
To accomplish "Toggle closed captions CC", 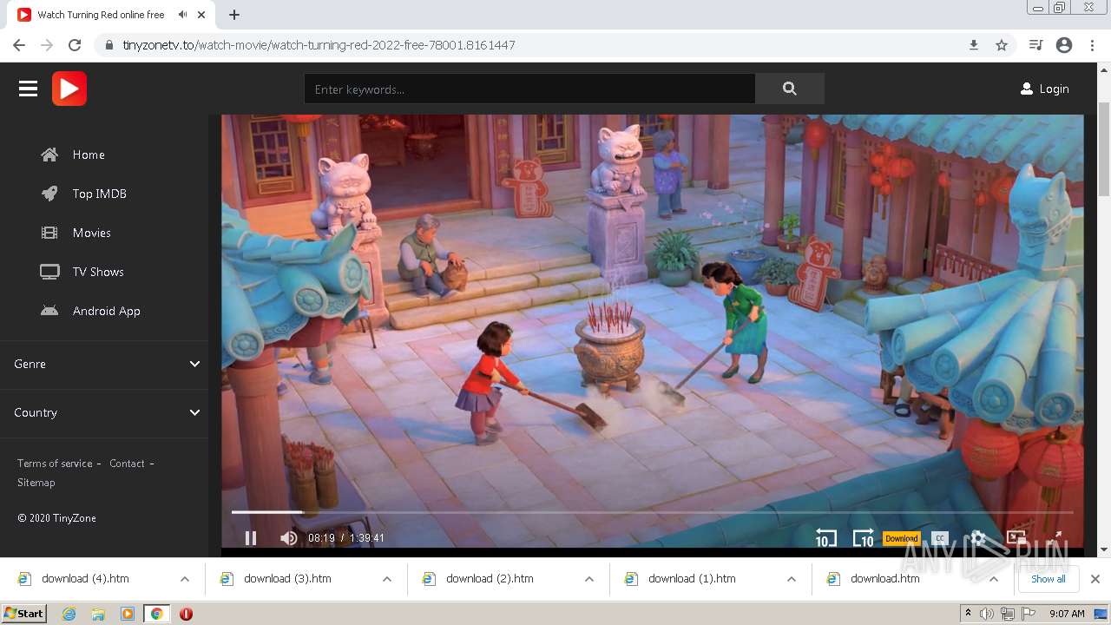I will (939, 538).
